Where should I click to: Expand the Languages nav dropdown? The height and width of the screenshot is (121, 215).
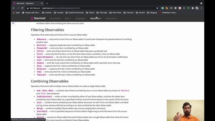(81, 18)
